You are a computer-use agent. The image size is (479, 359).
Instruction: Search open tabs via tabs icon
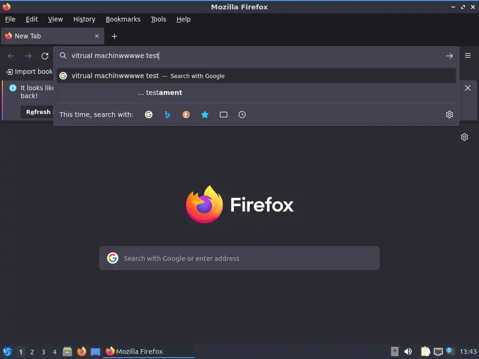click(x=224, y=115)
